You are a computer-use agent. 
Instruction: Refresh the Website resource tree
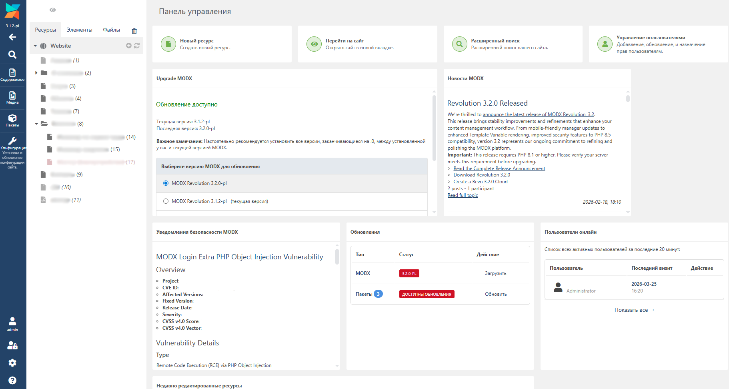click(x=137, y=46)
